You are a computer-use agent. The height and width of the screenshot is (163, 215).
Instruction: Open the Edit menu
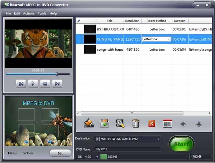pyautogui.click(x=17, y=14)
